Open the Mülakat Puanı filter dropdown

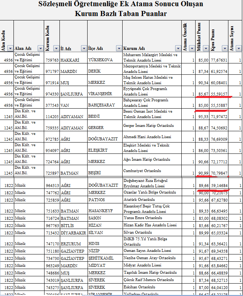coord(206,48)
